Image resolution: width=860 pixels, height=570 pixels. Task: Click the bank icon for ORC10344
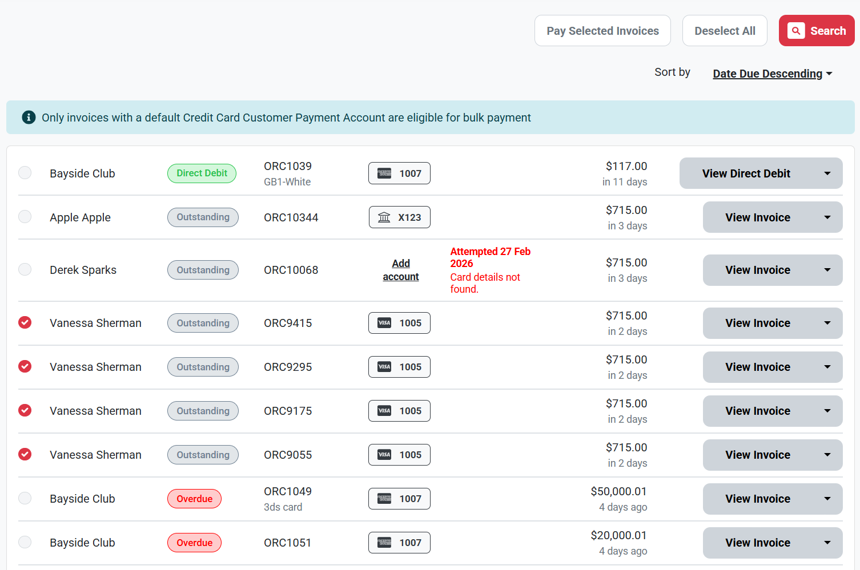pos(384,217)
